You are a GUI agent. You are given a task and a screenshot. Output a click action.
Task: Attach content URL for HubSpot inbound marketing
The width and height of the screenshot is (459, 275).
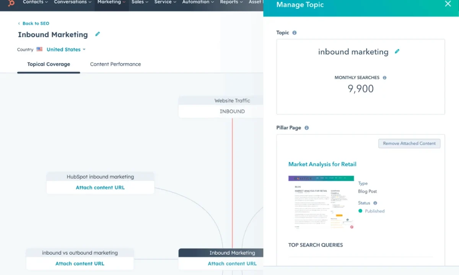point(100,188)
